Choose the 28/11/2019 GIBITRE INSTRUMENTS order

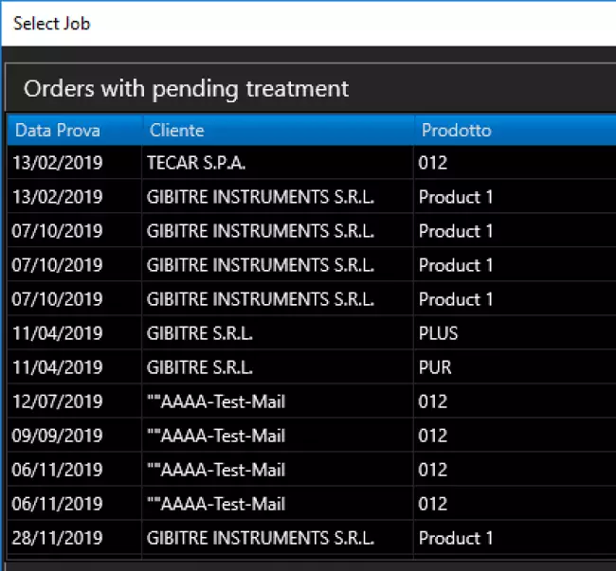(x=261, y=538)
